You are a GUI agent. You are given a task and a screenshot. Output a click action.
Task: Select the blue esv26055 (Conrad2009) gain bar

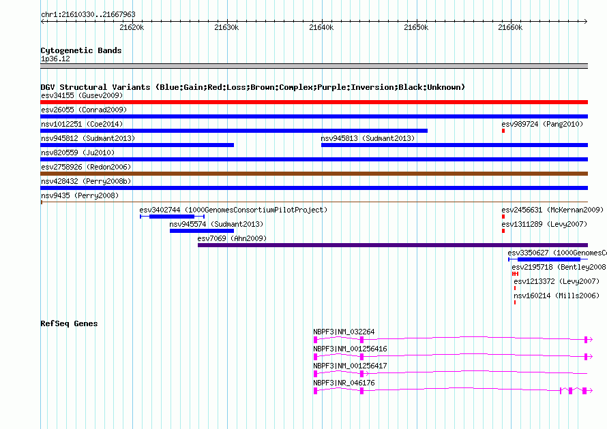pos(314,116)
